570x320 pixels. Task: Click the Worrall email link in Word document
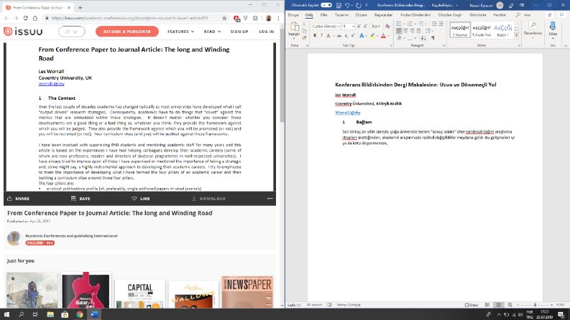(347, 113)
